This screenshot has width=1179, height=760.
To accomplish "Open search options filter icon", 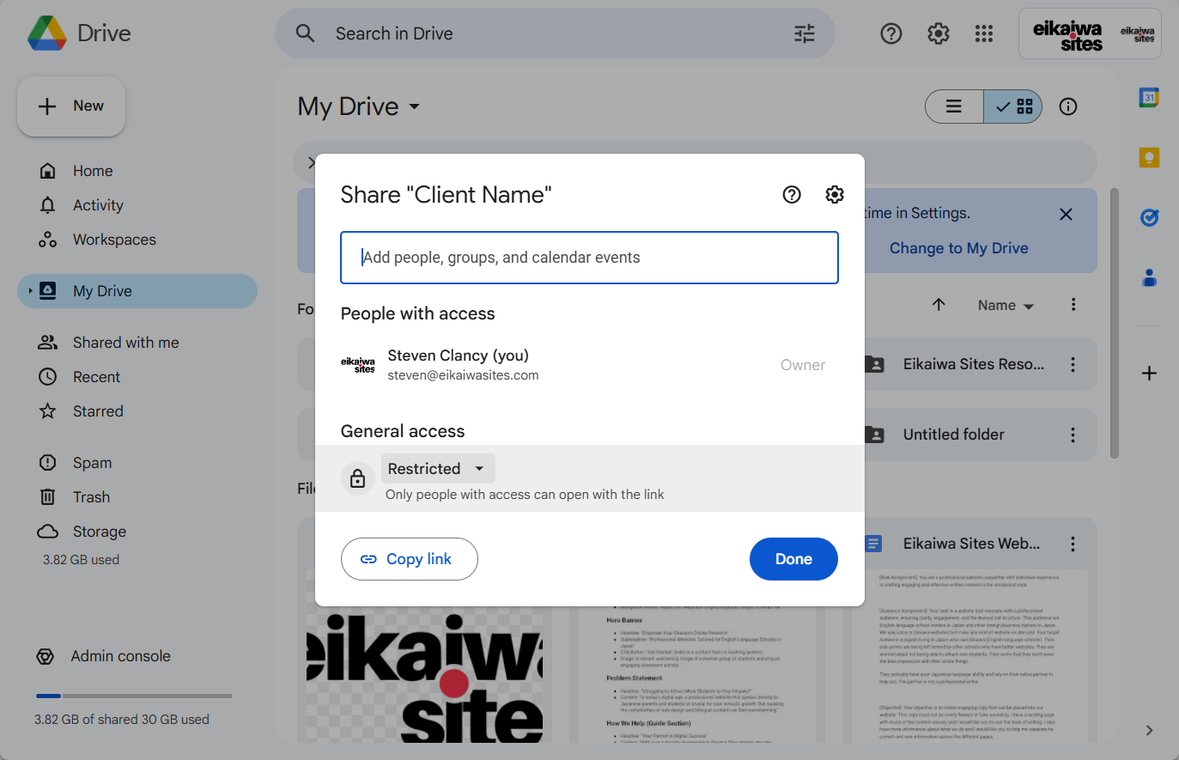I will click(805, 33).
